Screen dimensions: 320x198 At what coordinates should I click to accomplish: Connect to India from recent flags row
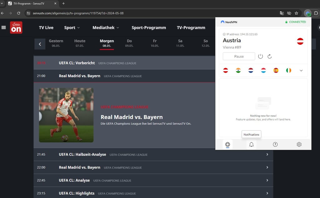pyautogui.click(x=238, y=70)
